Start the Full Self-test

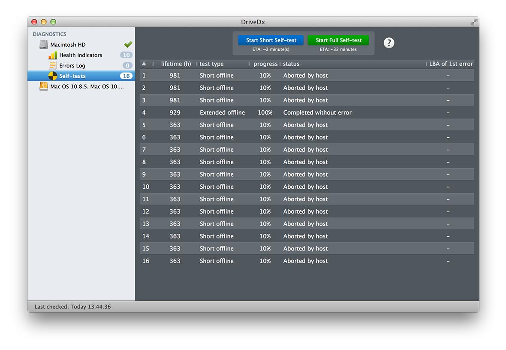(338, 40)
